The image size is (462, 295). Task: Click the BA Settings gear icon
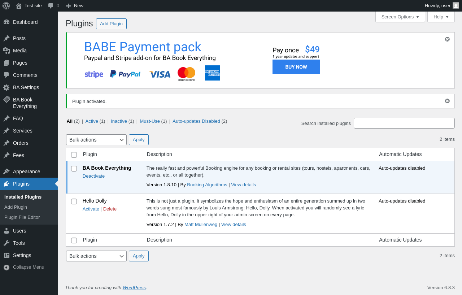coord(6,87)
